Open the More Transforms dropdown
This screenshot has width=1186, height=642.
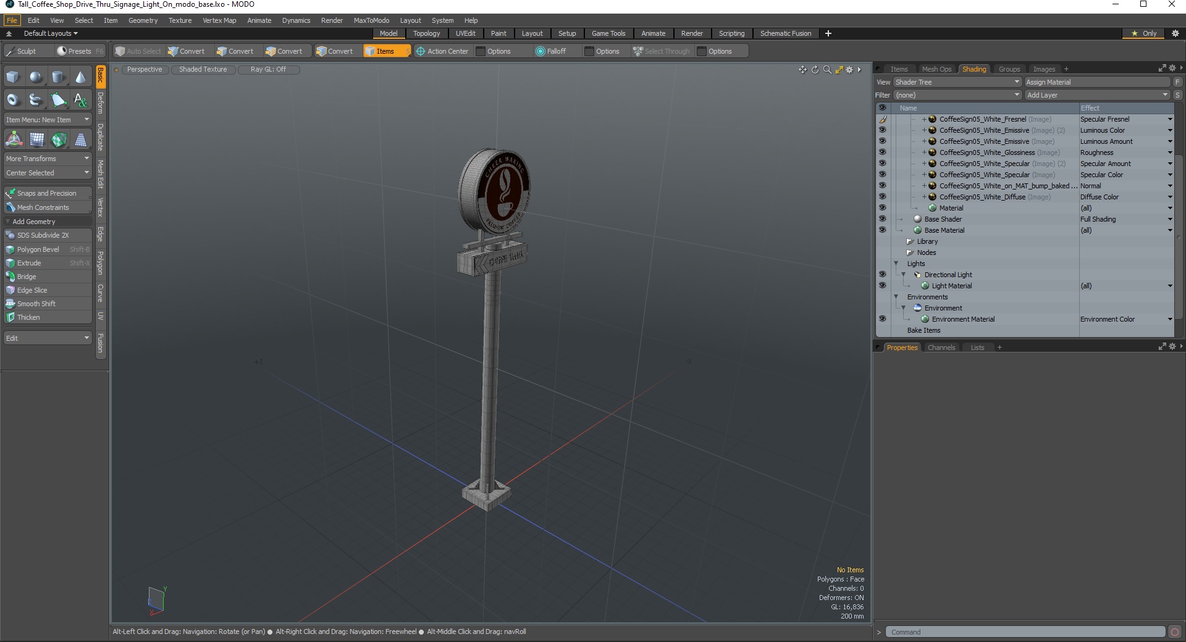(48, 159)
